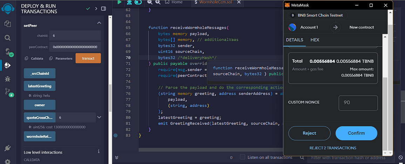405x164 pixels.
Task: Click the Account 1 avatar icon
Action: (x=292, y=27)
